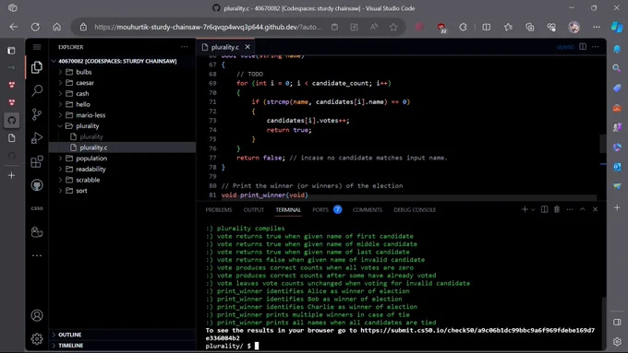The height and width of the screenshot is (353, 628).
Task: Open the Search view in activity bar
Action: coord(37,90)
